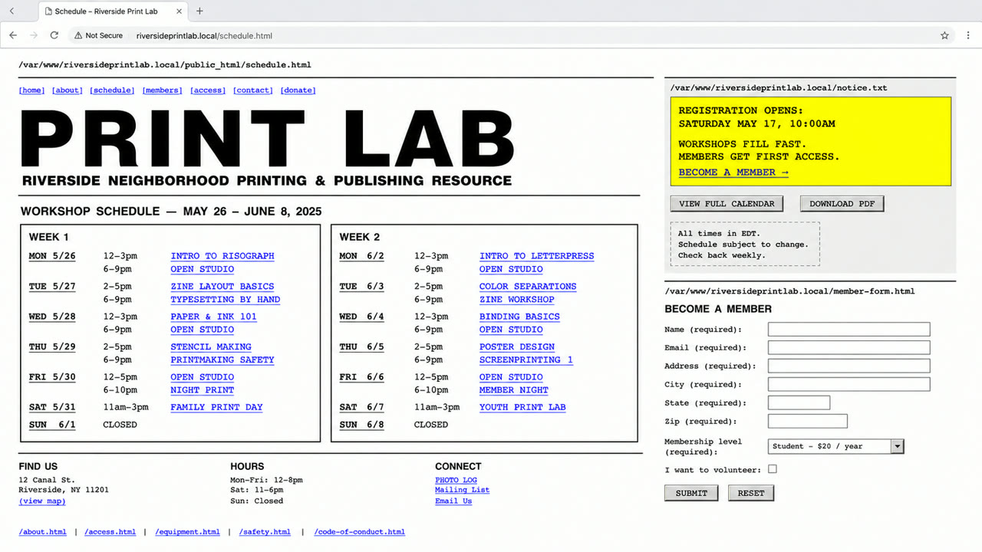Open the MEMBER NIGHT link
This screenshot has width=982, height=552.
coord(514,390)
